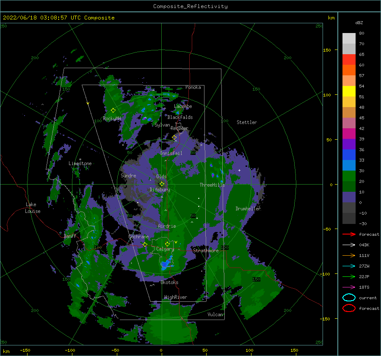Click the Drumheller city label
The image size is (381, 356).
pos(248,209)
